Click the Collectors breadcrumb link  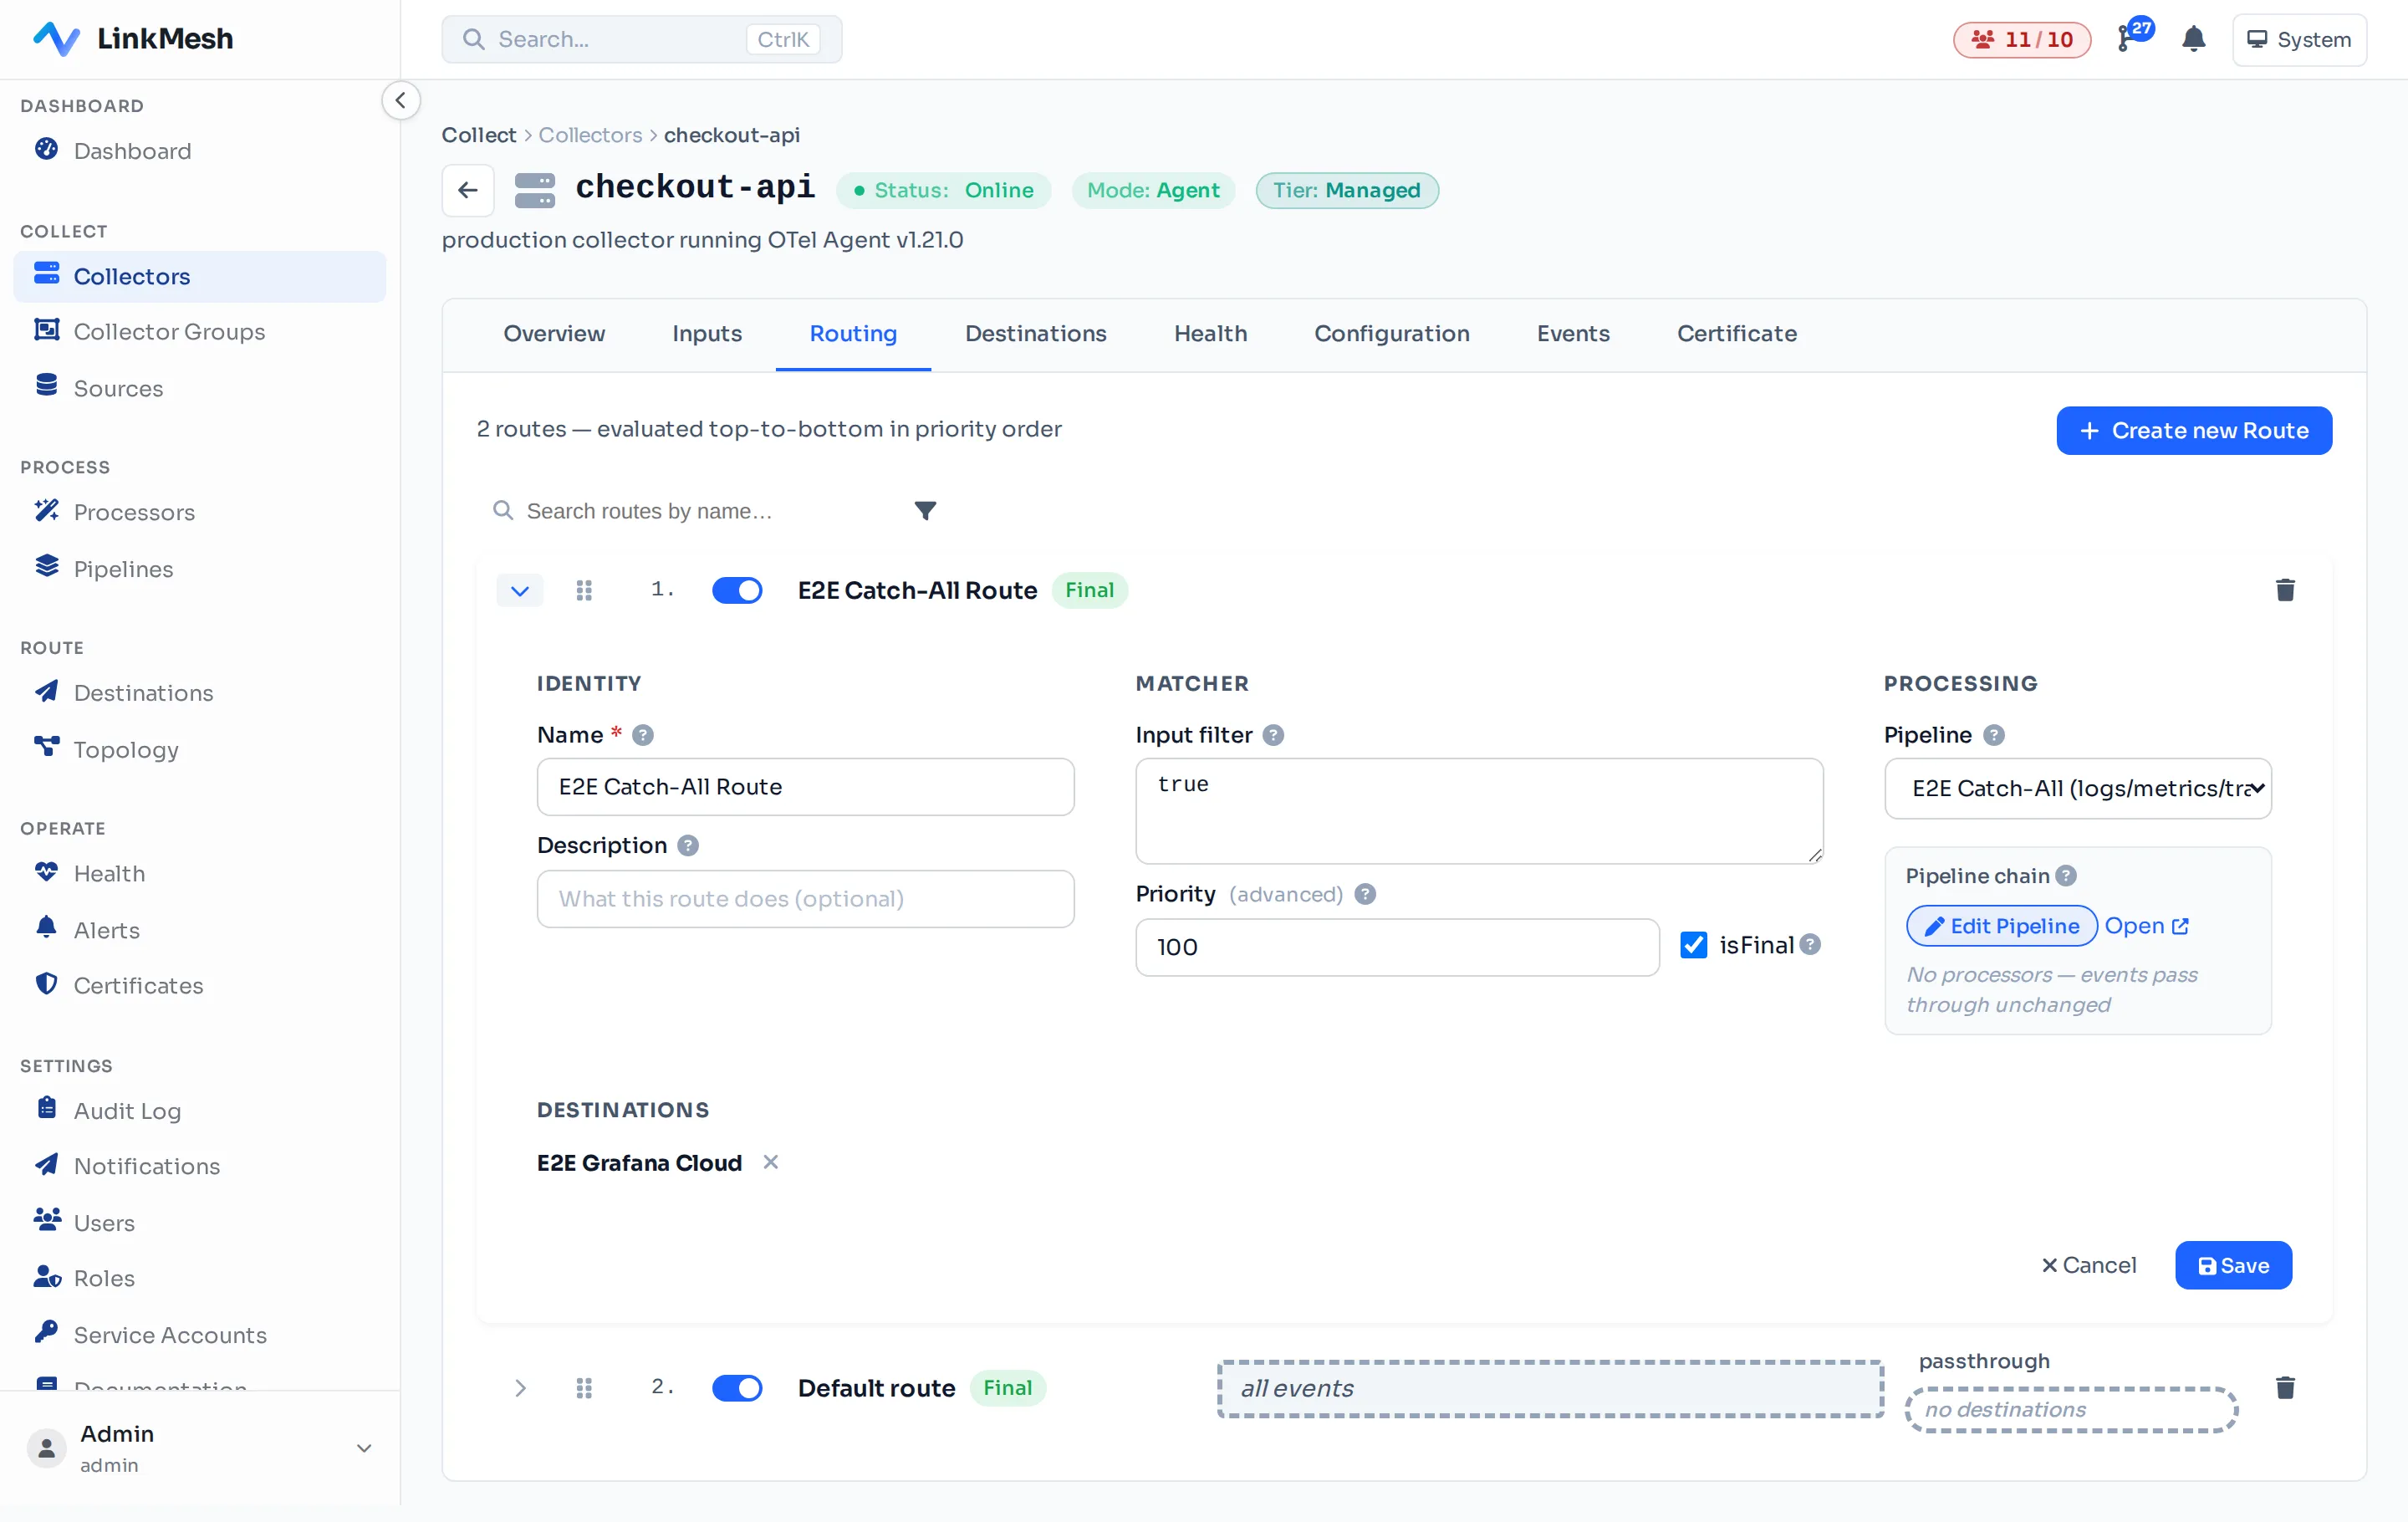pos(590,135)
